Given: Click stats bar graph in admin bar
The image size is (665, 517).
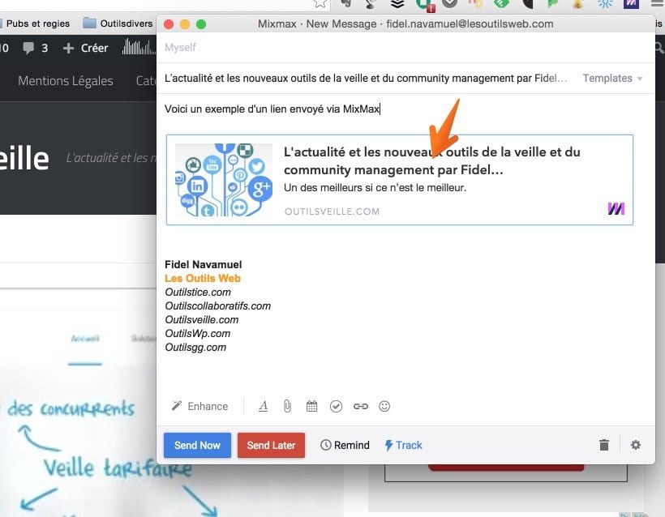Looking at the screenshot, I should pos(139,47).
